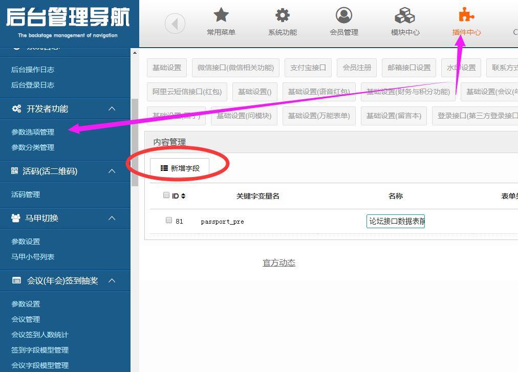518x372 pixels.
Task: Collapse the 会议(年会)签到抽奖 section chevron
Action: point(112,280)
